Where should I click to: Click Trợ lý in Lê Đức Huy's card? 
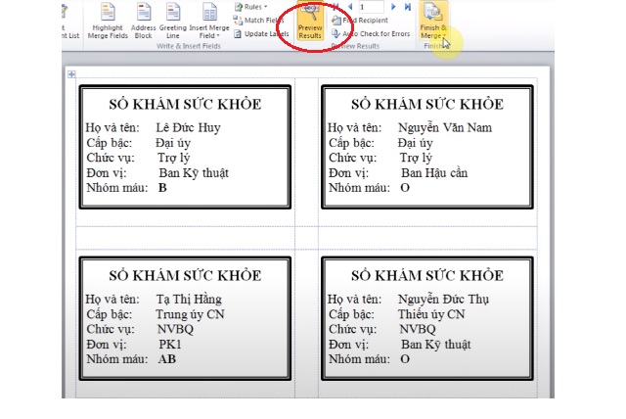click(174, 158)
